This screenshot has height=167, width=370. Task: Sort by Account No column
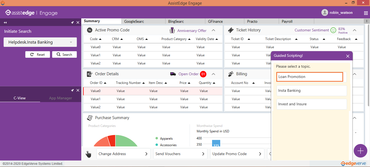click(x=243, y=83)
